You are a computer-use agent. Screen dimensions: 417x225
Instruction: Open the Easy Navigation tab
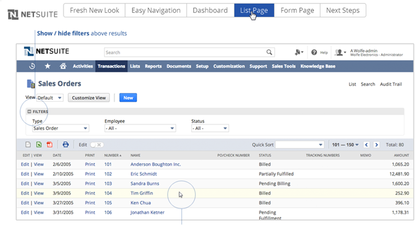pyautogui.click(x=156, y=10)
